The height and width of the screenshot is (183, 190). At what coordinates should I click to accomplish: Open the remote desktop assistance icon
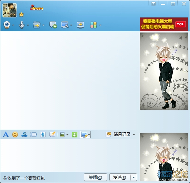click(65, 25)
